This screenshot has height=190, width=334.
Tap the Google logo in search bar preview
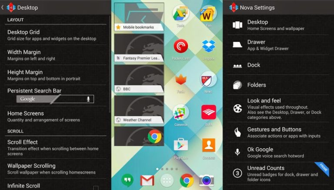[x=27, y=99]
